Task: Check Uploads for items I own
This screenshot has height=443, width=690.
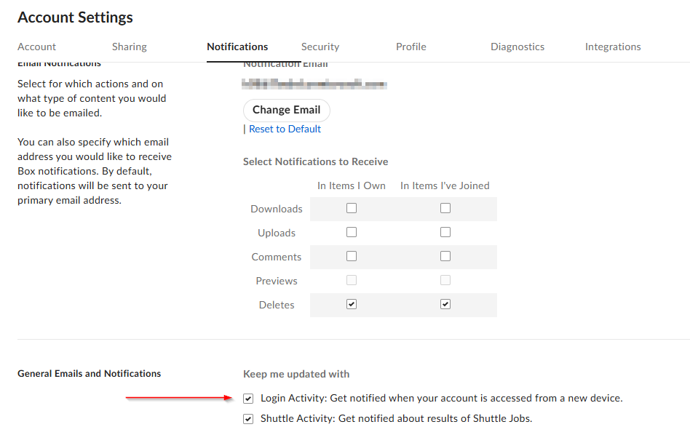Action: (352, 232)
